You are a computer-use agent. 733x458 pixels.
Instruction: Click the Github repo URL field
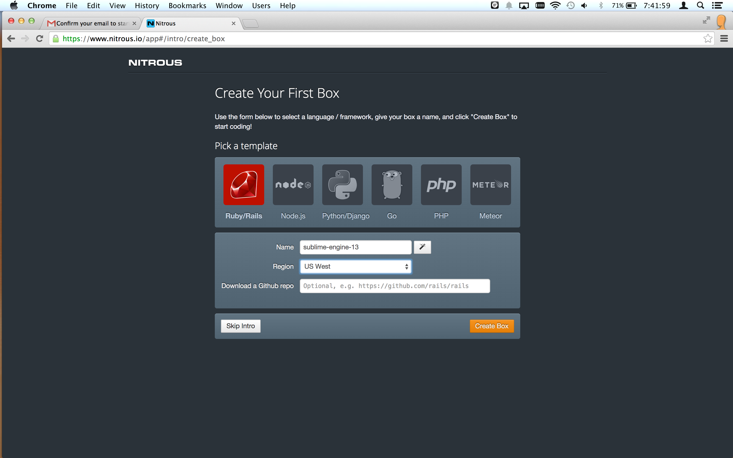click(x=394, y=286)
